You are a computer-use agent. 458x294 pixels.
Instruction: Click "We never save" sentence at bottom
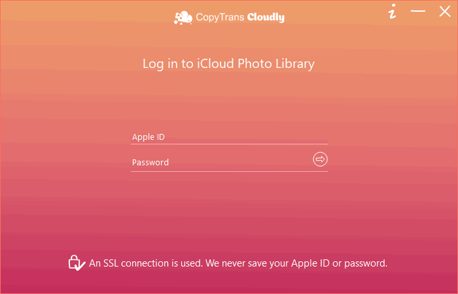296,263
